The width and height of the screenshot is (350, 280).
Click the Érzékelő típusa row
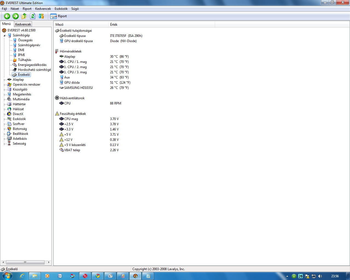coord(134,36)
